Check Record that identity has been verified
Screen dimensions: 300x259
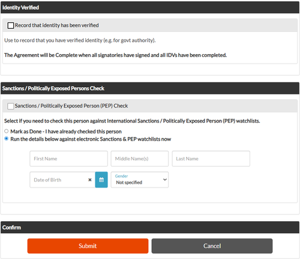tap(11, 25)
